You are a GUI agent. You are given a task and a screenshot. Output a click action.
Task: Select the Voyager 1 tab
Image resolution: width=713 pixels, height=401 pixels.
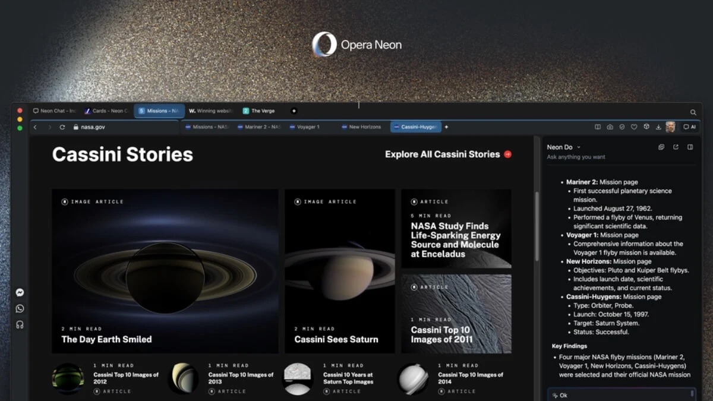pos(308,127)
